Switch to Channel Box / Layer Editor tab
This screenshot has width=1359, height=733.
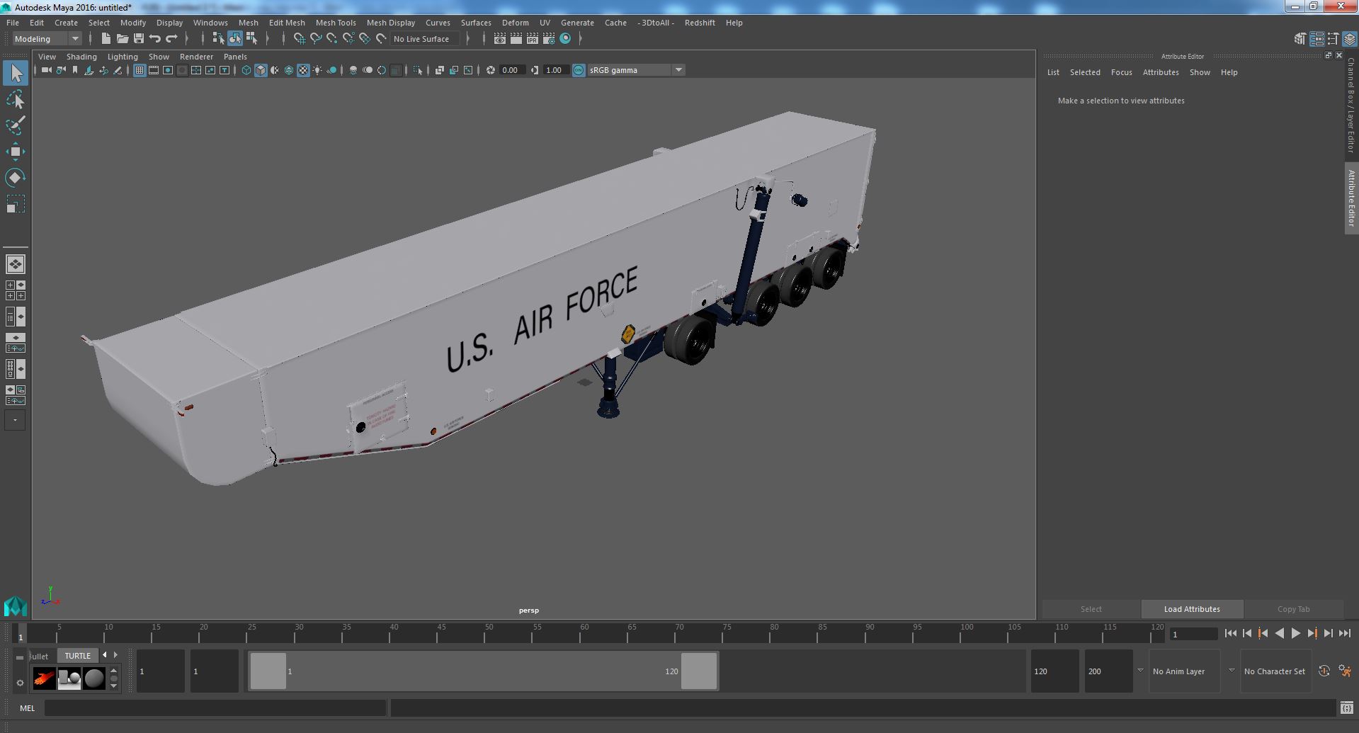pos(1351,105)
